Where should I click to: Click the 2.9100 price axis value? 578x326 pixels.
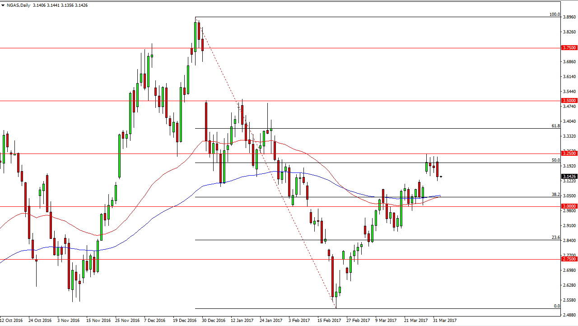[x=569, y=226]
